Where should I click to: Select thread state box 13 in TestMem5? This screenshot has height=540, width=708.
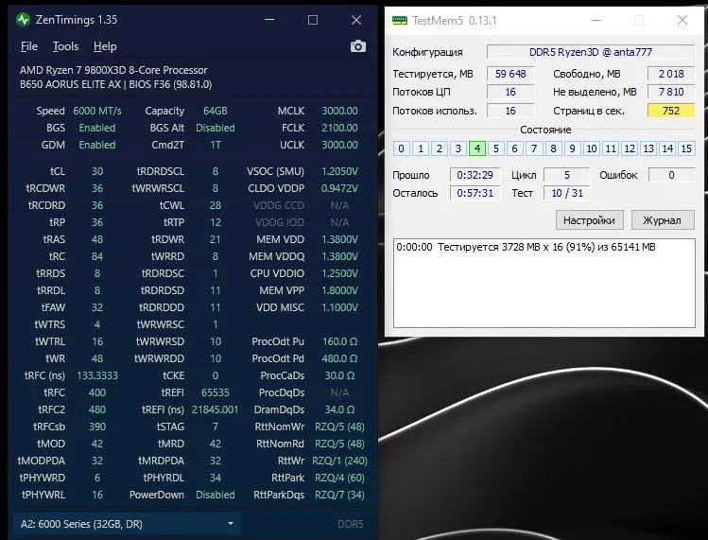tap(648, 148)
